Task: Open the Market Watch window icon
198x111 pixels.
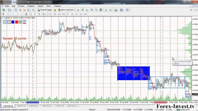Action: pos(16,10)
